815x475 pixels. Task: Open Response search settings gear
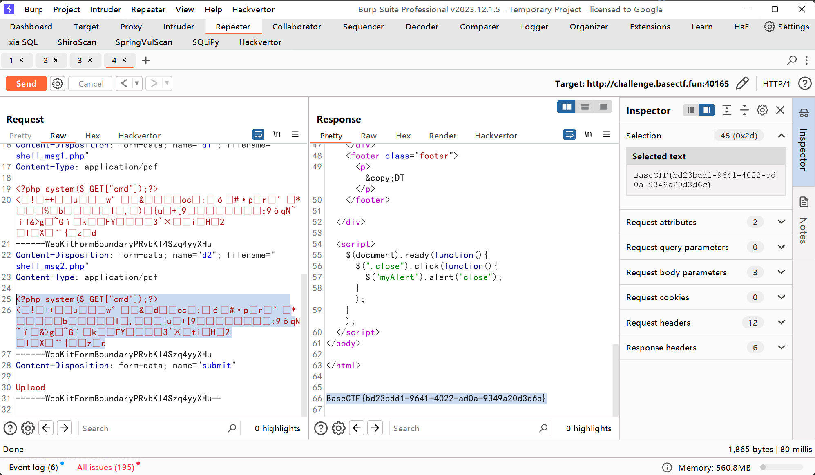click(339, 428)
